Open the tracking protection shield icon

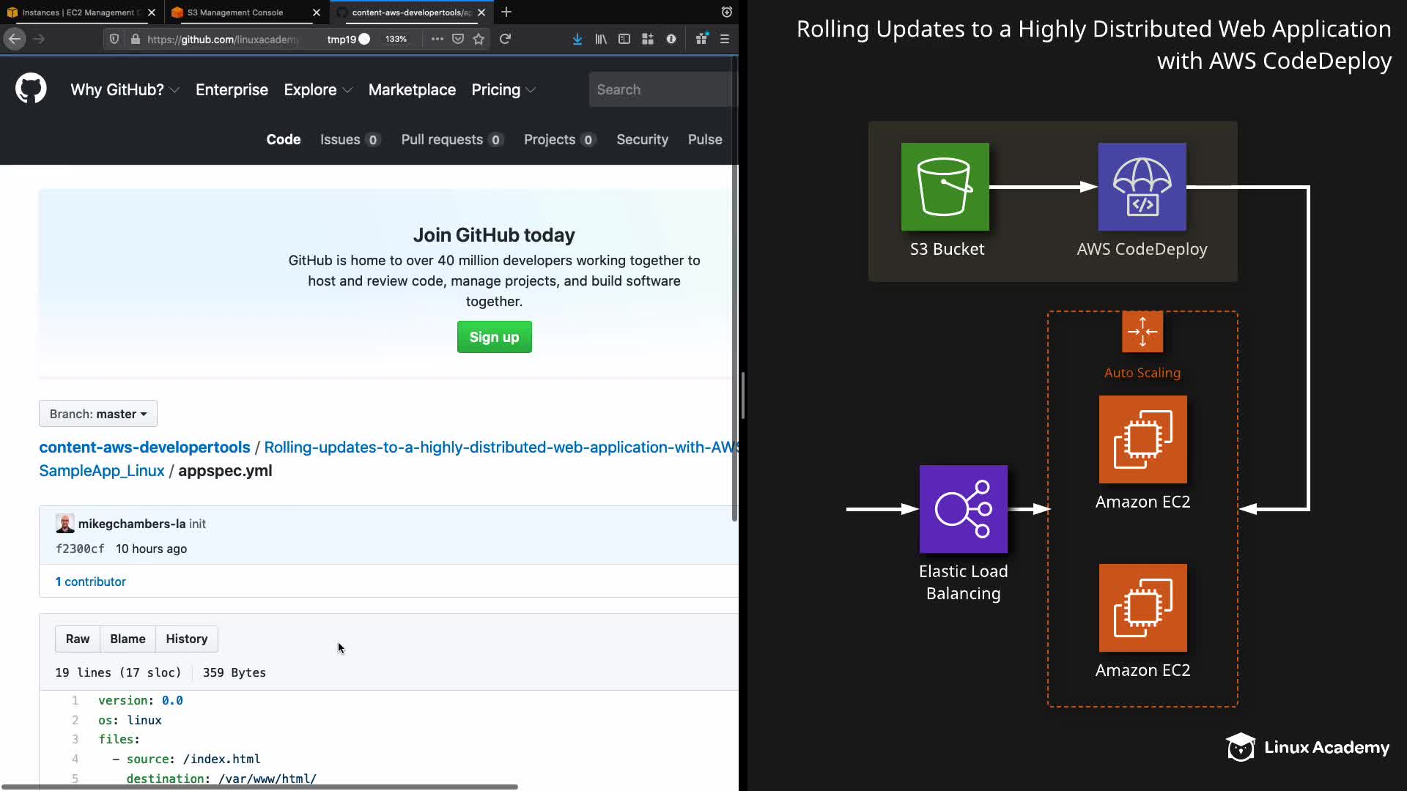tap(114, 40)
